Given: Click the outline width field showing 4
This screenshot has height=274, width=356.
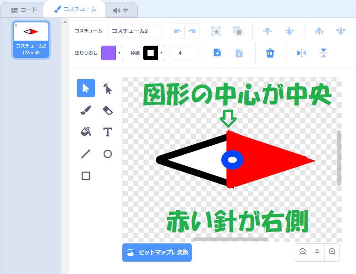Looking at the screenshot, I should click(183, 53).
